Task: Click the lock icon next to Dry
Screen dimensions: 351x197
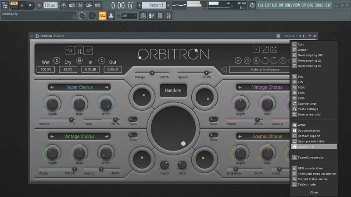Action: tap(79, 60)
